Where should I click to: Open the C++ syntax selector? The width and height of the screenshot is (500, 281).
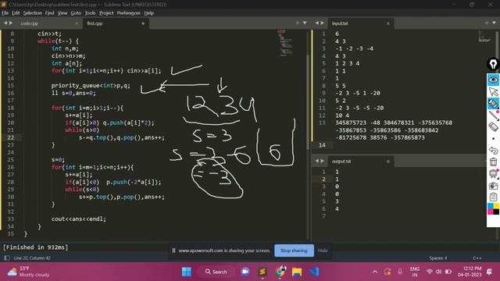click(477, 258)
